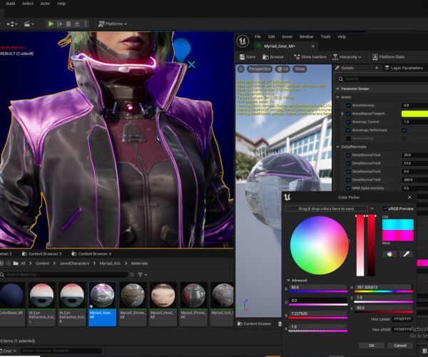Open the Content Drawer in material editor
428x357 pixels.
[x=255, y=323]
